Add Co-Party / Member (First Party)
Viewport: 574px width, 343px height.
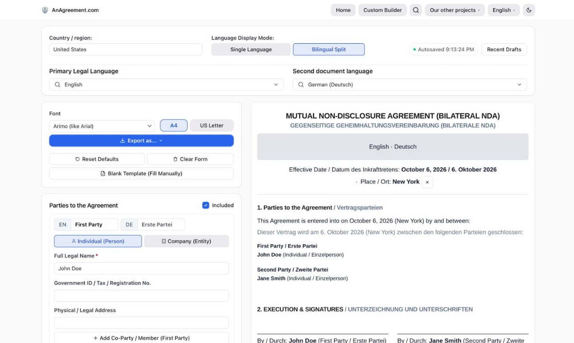coord(141,338)
